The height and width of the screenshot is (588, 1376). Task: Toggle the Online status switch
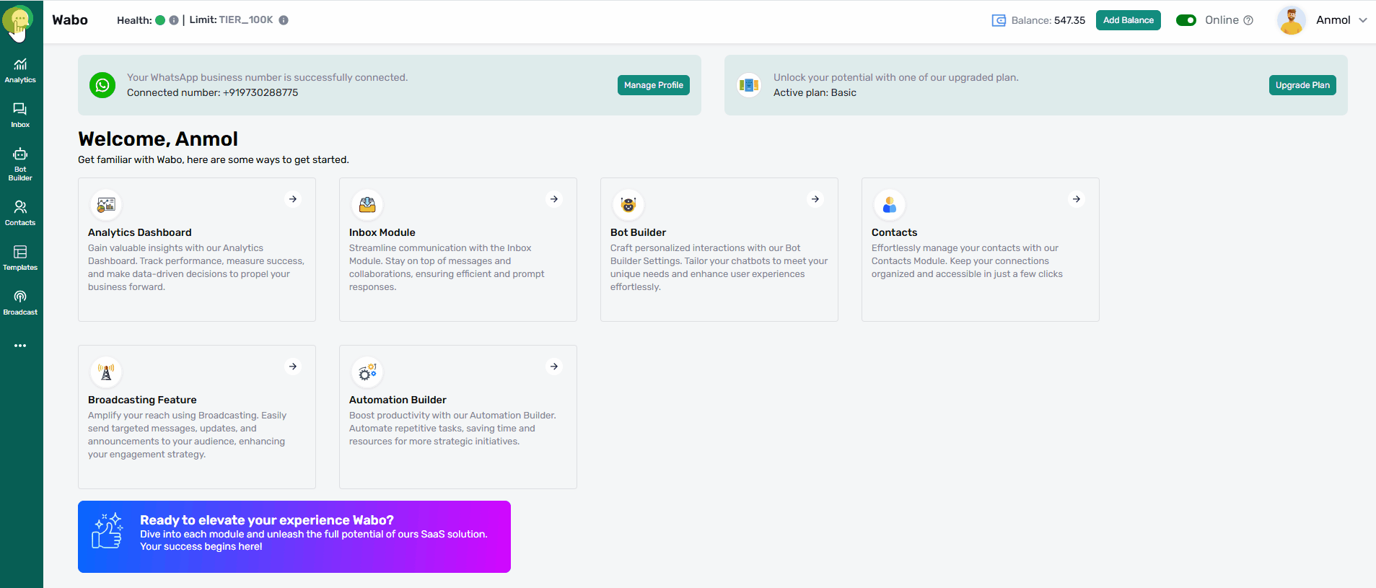point(1186,20)
